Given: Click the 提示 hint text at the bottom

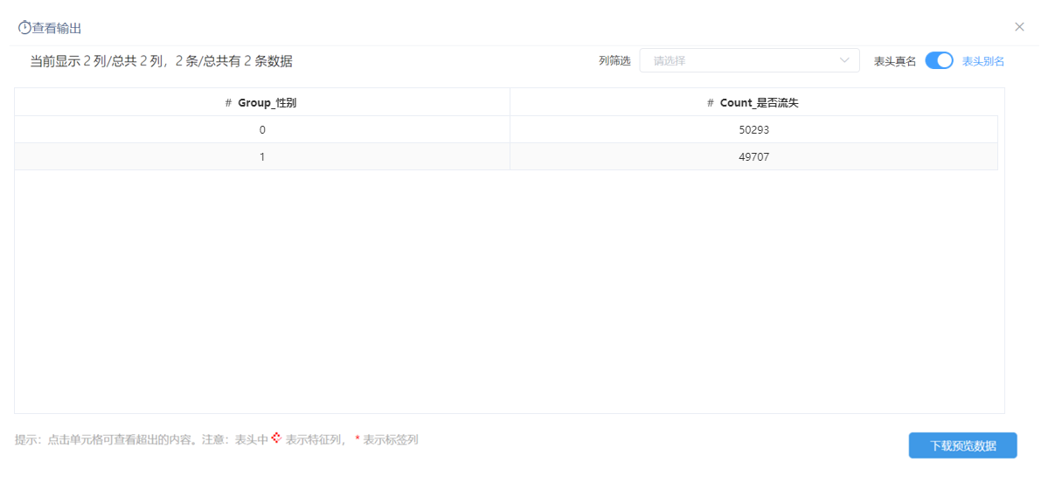Looking at the screenshot, I should point(216,439).
